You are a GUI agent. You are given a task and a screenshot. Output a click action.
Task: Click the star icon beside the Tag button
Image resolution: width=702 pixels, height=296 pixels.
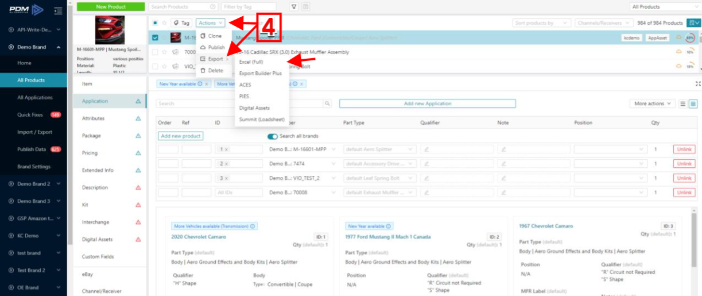(165, 23)
